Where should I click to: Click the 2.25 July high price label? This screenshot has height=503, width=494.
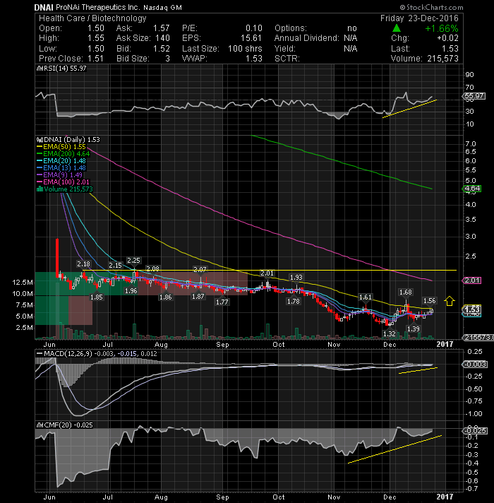point(133,261)
